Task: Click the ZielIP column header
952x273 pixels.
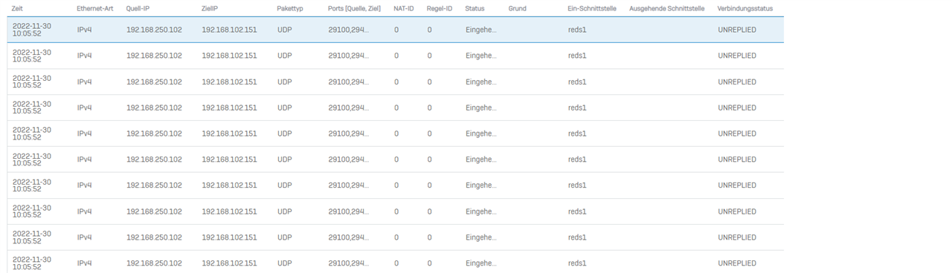Action: (x=210, y=8)
